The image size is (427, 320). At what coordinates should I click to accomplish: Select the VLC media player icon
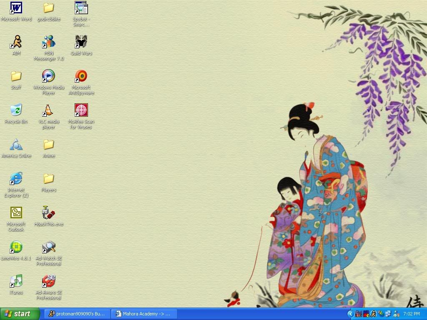pyautogui.click(x=49, y=110)
